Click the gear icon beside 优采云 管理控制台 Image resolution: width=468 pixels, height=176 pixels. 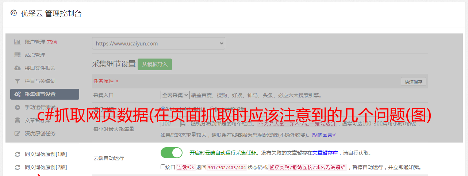coord(14,13)
